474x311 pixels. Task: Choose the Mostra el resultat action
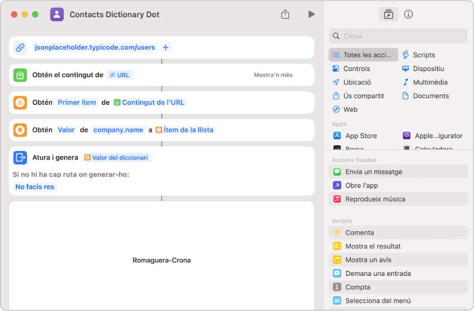coord(398,246)
